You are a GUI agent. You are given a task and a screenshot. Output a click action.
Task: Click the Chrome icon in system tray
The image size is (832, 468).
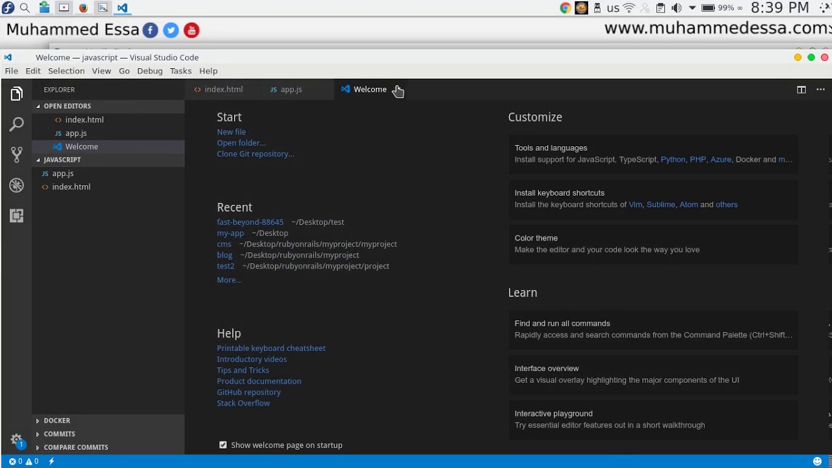pos(565,8)
